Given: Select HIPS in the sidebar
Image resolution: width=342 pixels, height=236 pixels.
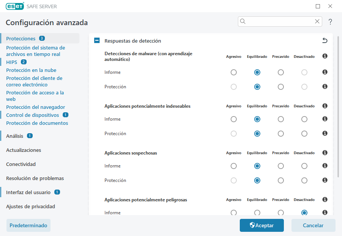Looking at the screenshot, I should click(12, 62).
